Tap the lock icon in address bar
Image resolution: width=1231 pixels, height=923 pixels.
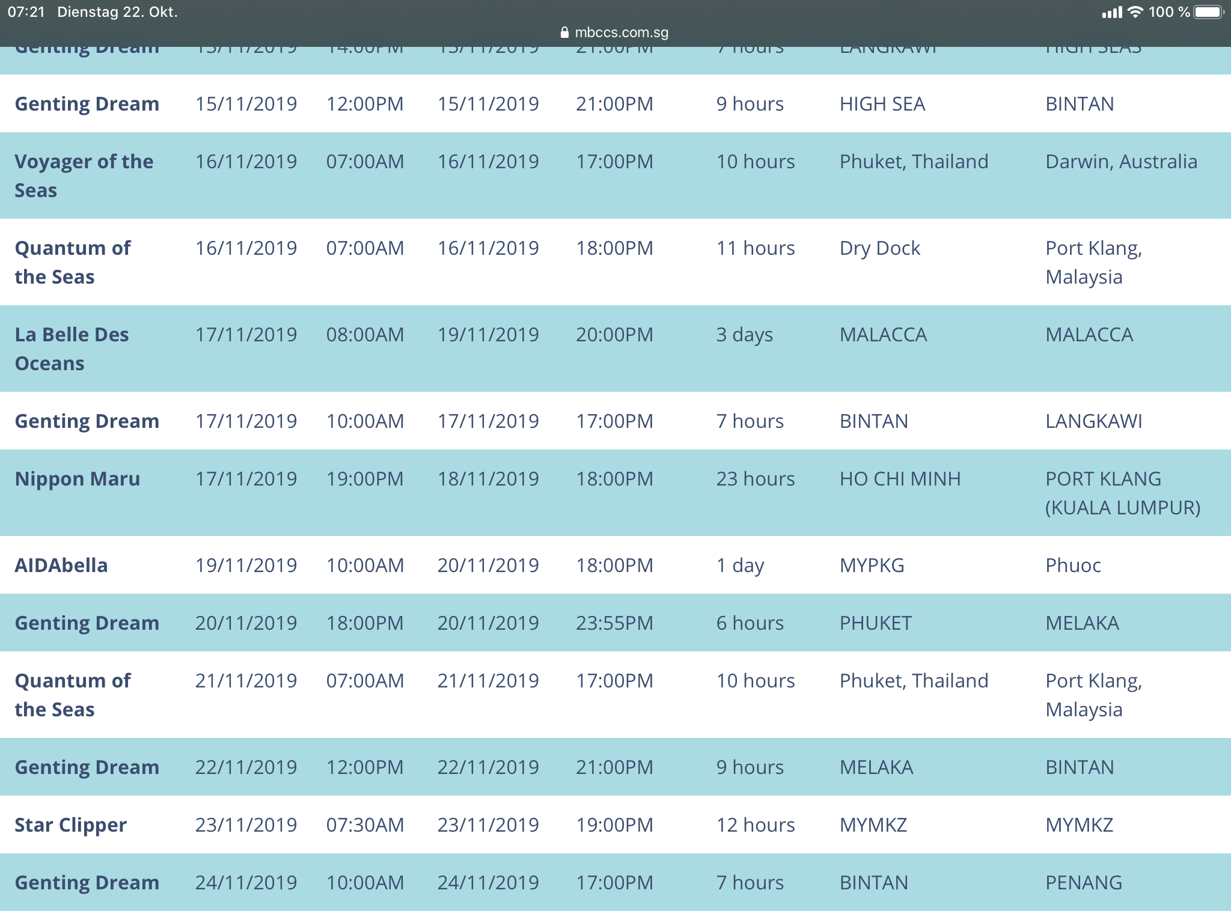564,32
